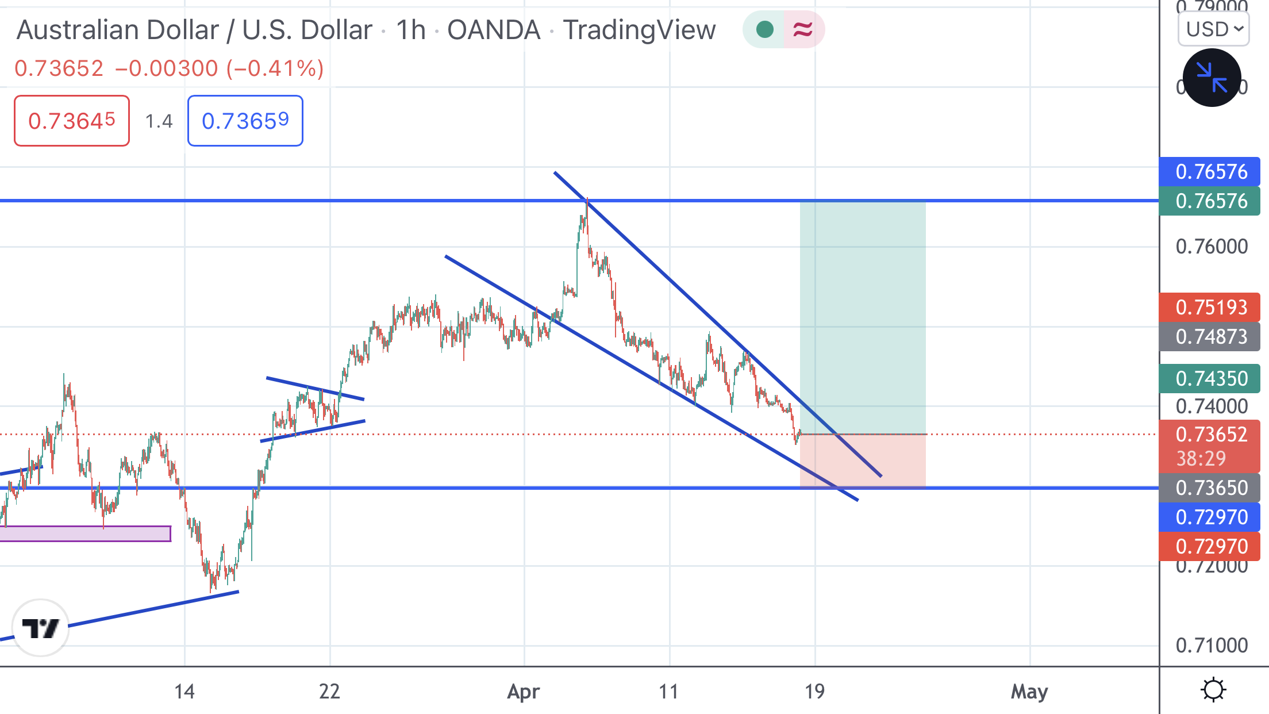Click the 0.76576 blue price label

click(x=1210, y=171)
